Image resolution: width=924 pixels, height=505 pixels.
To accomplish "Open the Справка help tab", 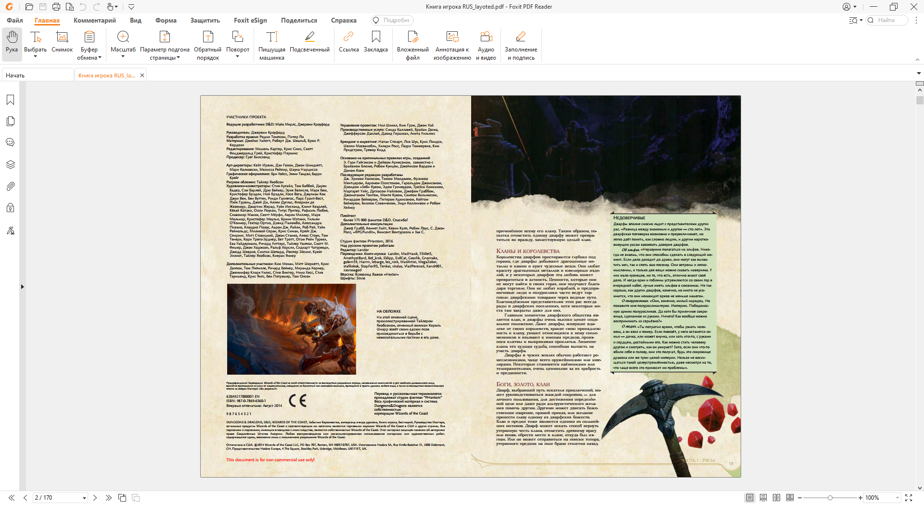I will click(344, 20).
